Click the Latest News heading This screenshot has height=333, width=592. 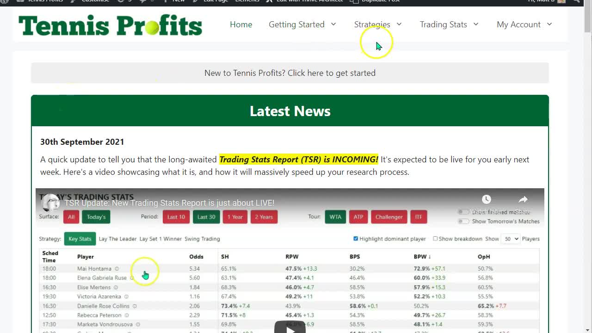tap(290, 111)
